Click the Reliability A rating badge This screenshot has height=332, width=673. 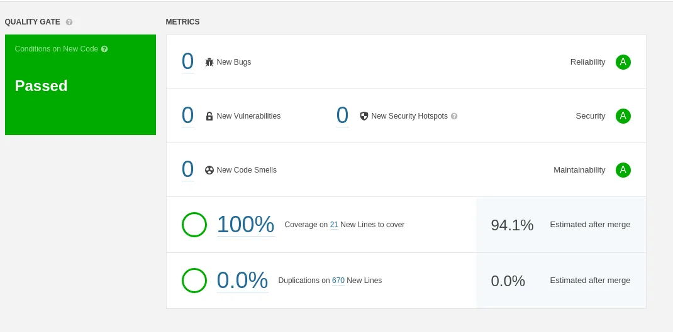point(623,62)
